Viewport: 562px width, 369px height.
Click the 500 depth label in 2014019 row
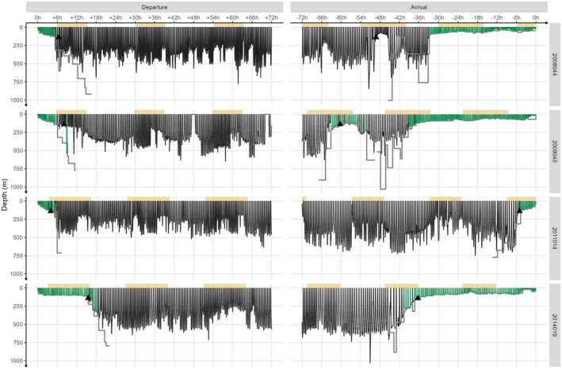click(19, 325)
